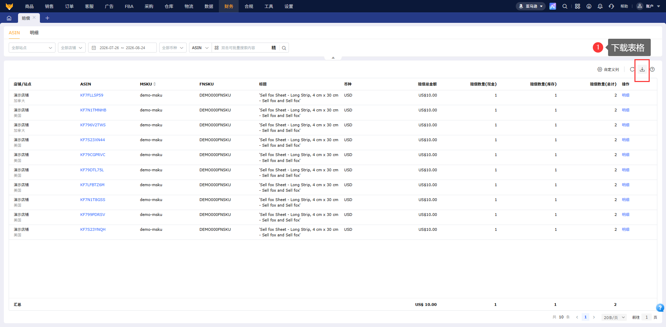The width and height of the screenshot is (666, 327).
Task: Select the ASIN tab
Action: (14, 33)
